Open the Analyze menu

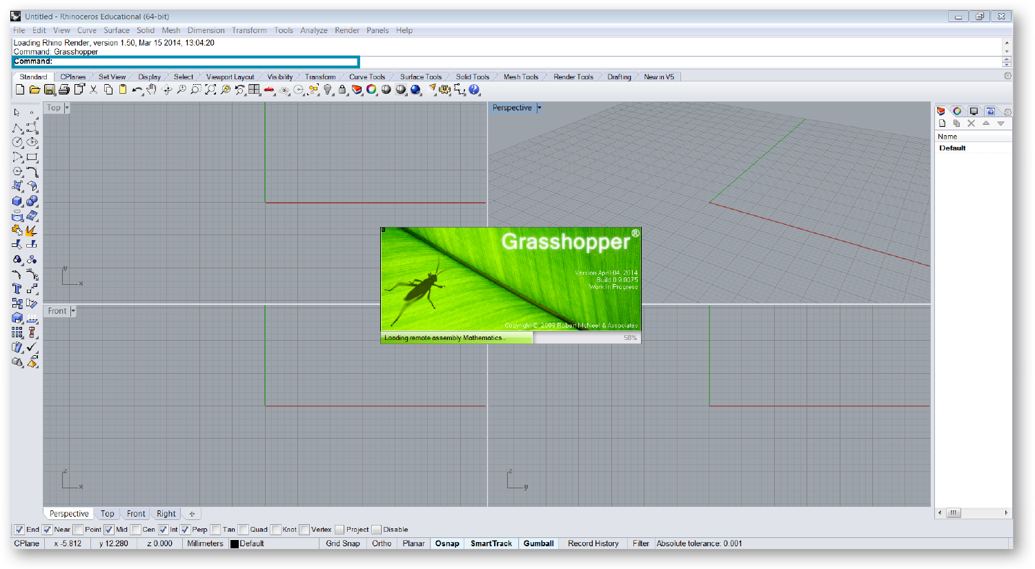[x=313, y=30]
